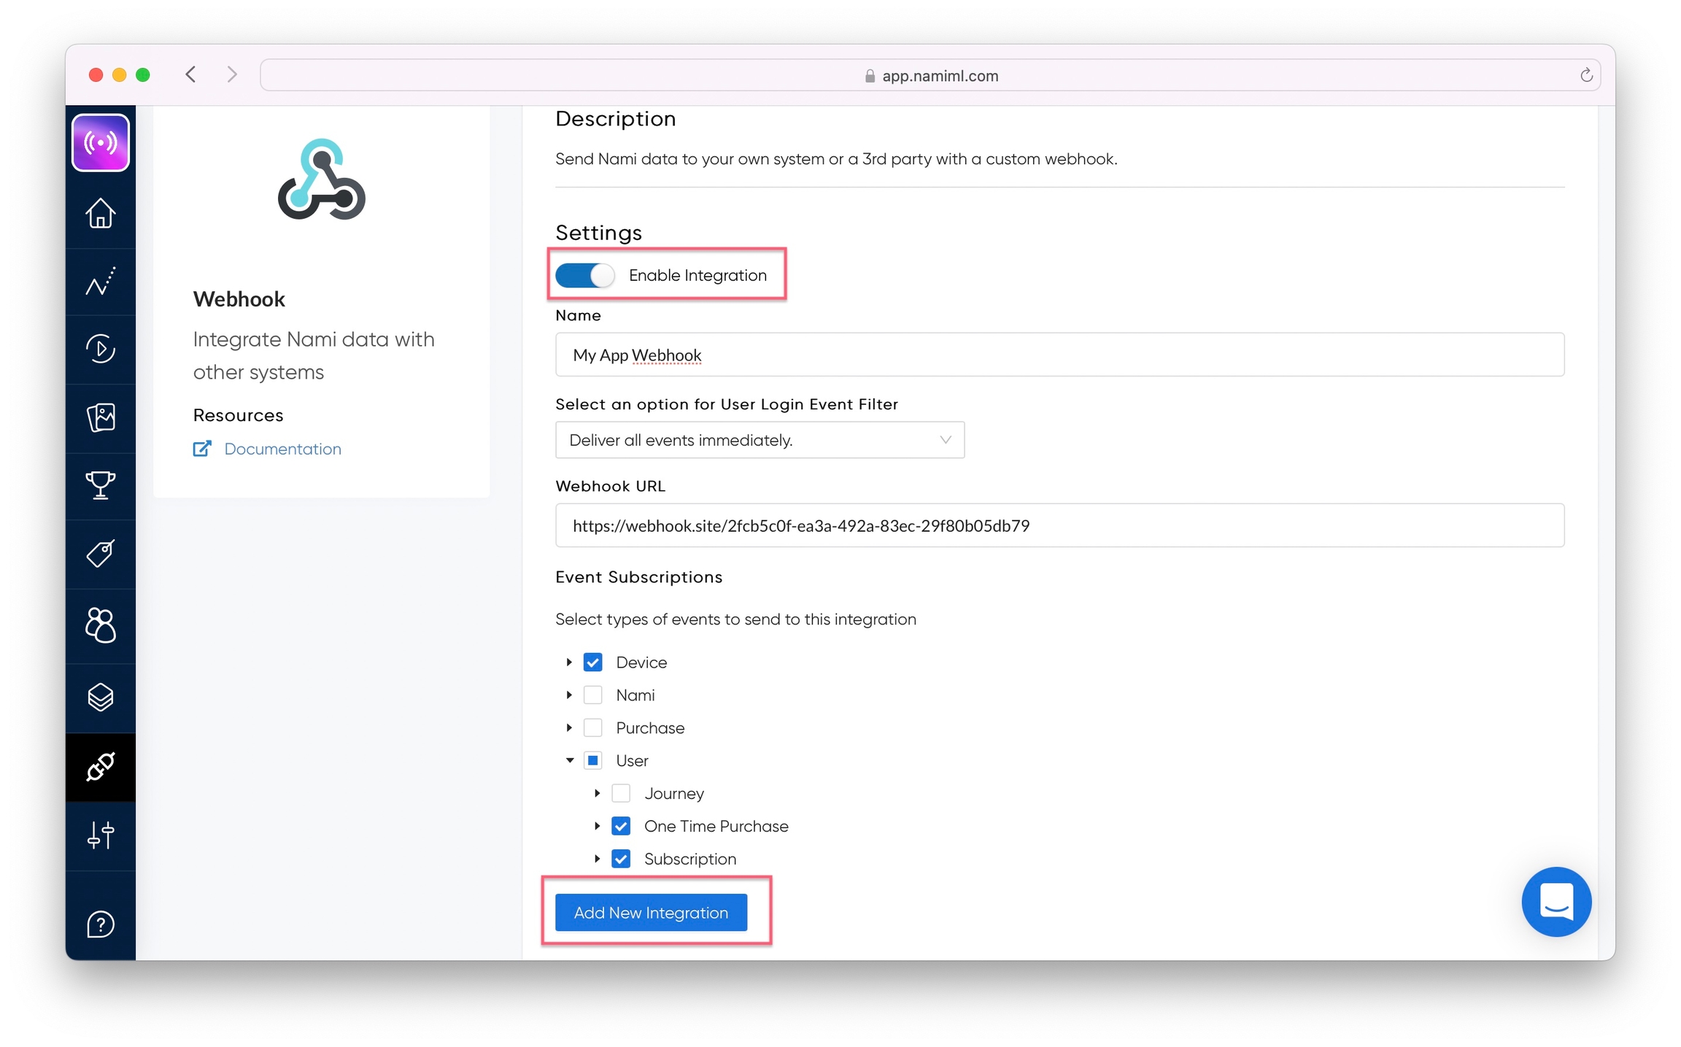Select the Nami tree label
The height and width of the screenshot is (1047, 1681).
point(635,695)
